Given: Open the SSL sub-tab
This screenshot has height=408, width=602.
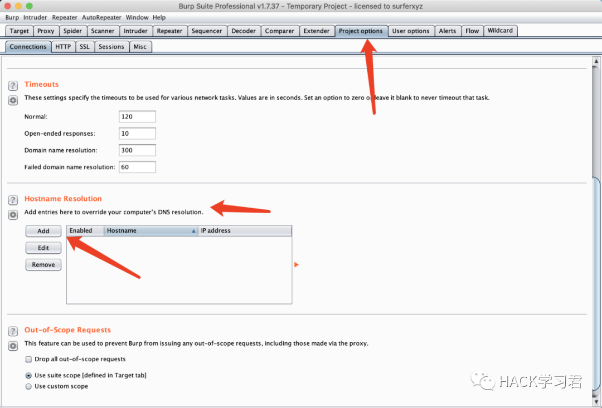Looking at the screenshot, I should pyautogui.click(x=85, y=47).
